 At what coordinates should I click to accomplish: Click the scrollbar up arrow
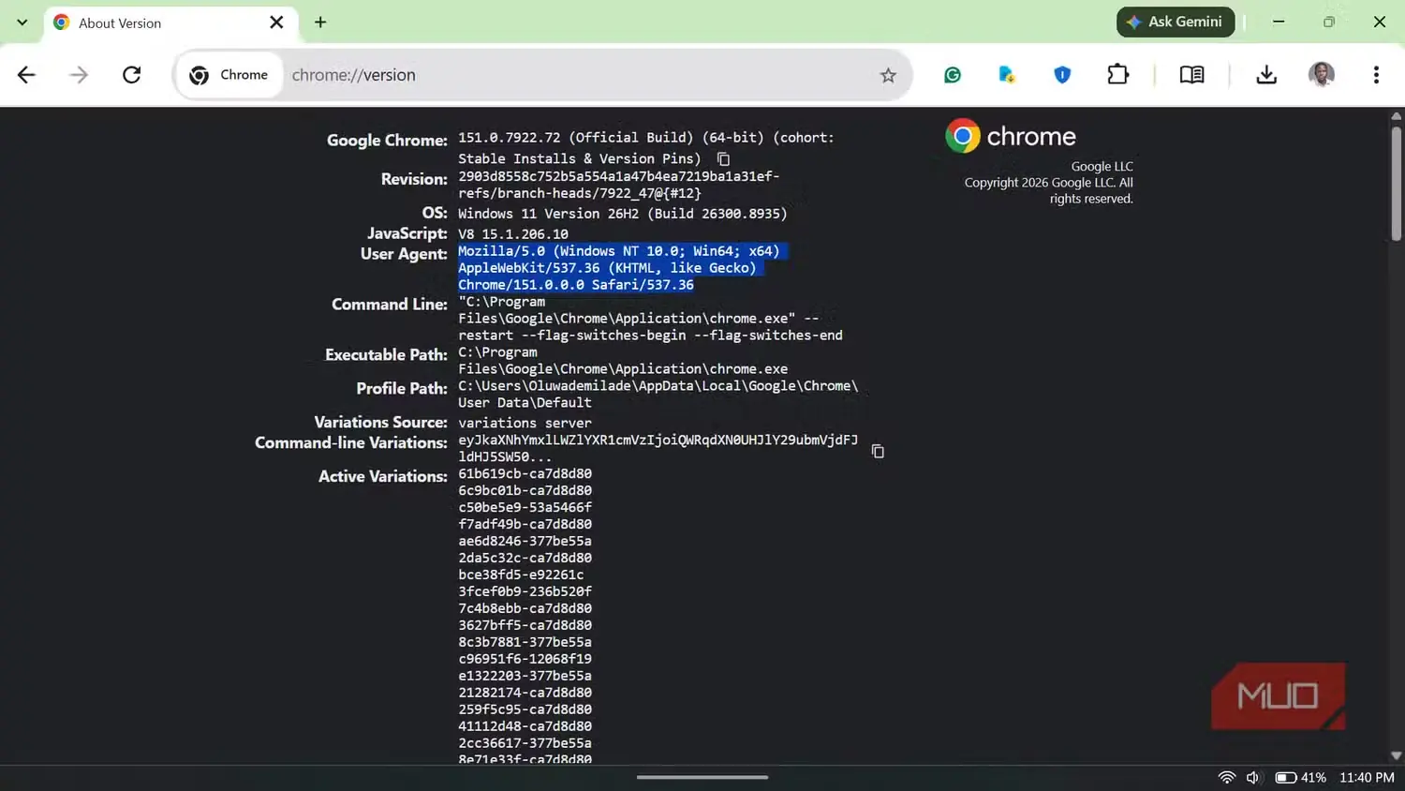coord(1397,116)
